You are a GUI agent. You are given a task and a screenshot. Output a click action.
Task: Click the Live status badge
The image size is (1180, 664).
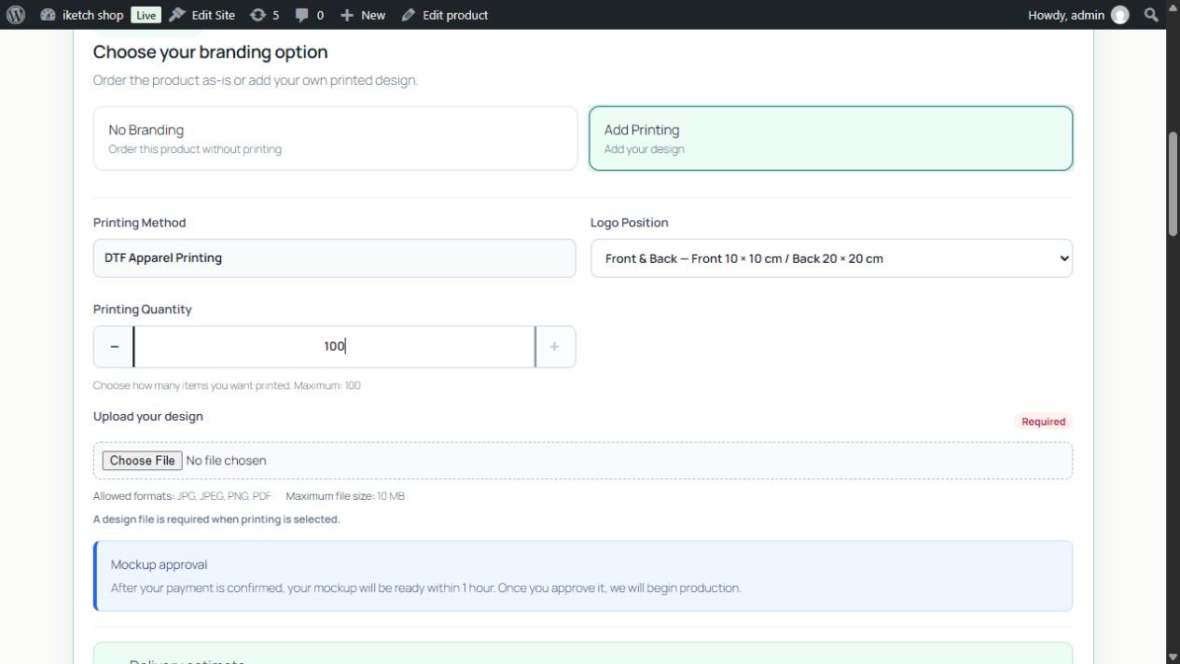(x=145, y=15)
